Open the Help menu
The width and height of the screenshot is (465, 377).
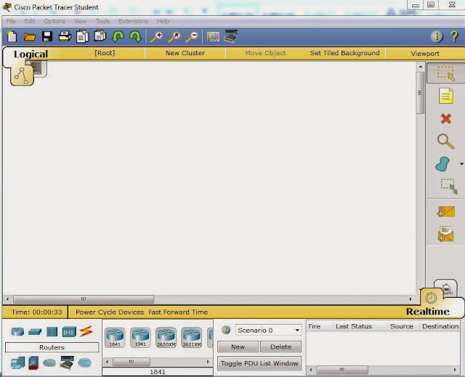click(163, 21)
